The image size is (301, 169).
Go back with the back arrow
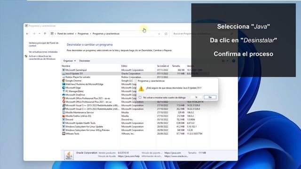[x=27, y=34]
